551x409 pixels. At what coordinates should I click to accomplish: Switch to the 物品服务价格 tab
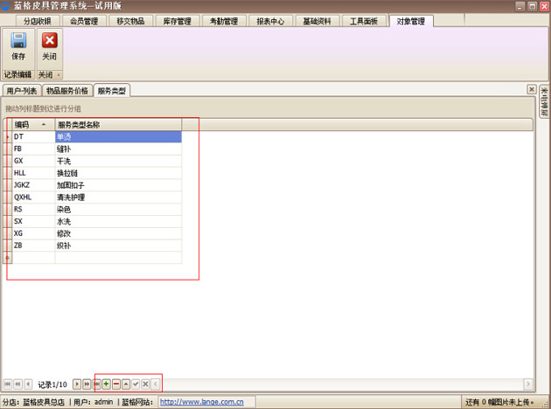coord(67,90)
